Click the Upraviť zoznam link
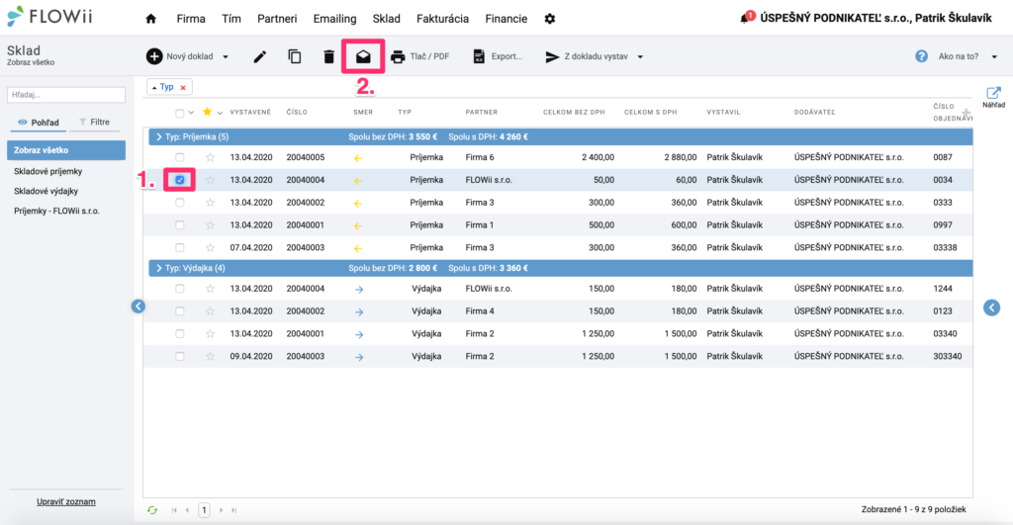Image resolution: width=1013 pixels, height=525 pixels. tap(66, 501)
